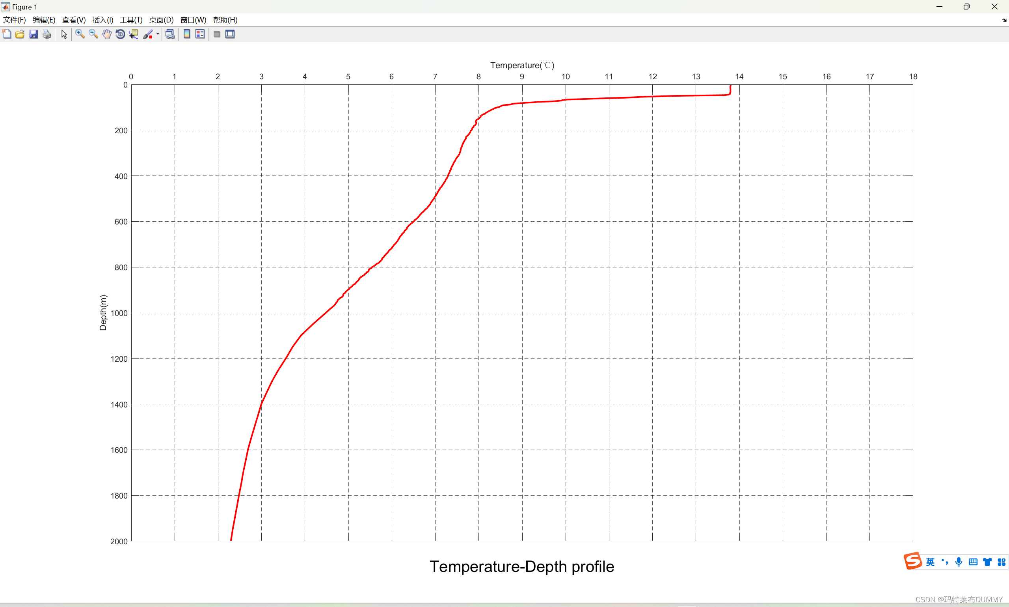Open the 插入(I) menu
This screenshot has height=607, width=1009.
coord(102,20)
